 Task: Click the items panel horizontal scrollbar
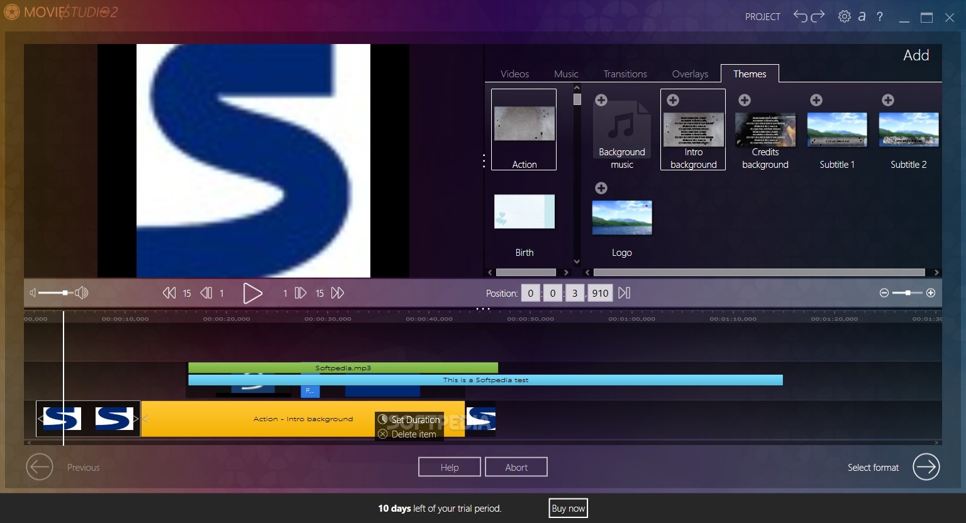pos(759,272)
